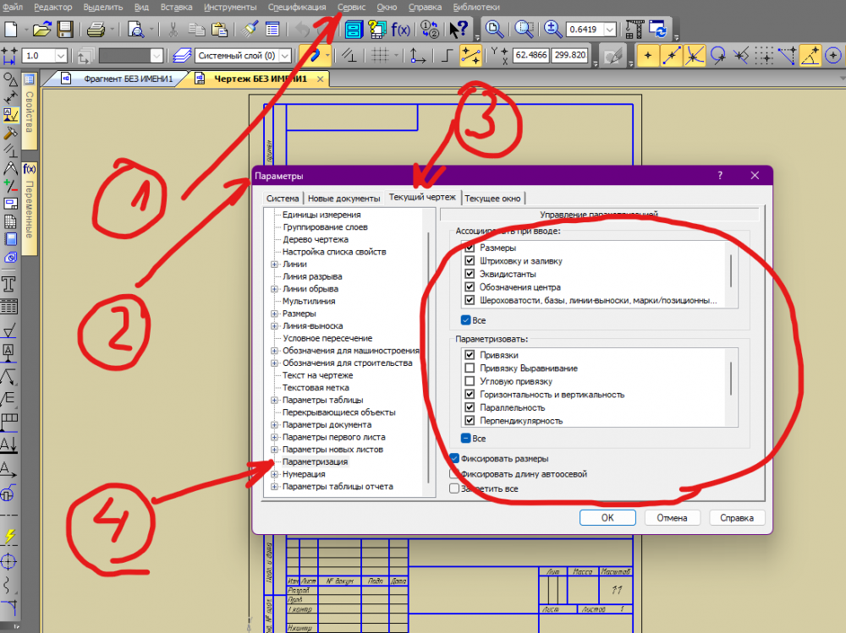Select Параметризация in the settings tree
846x633 pixels.
click(314, 461)
